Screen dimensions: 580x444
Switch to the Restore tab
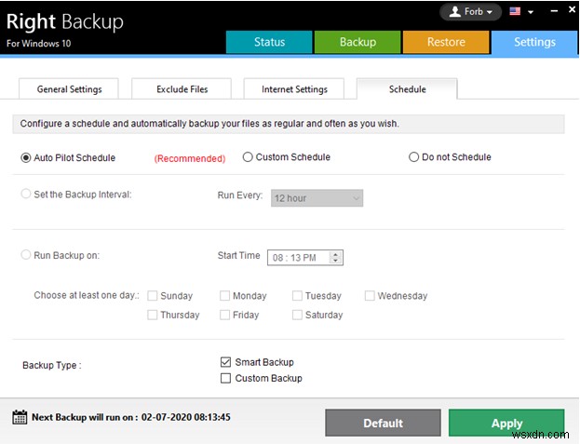[x=446, y=42]
